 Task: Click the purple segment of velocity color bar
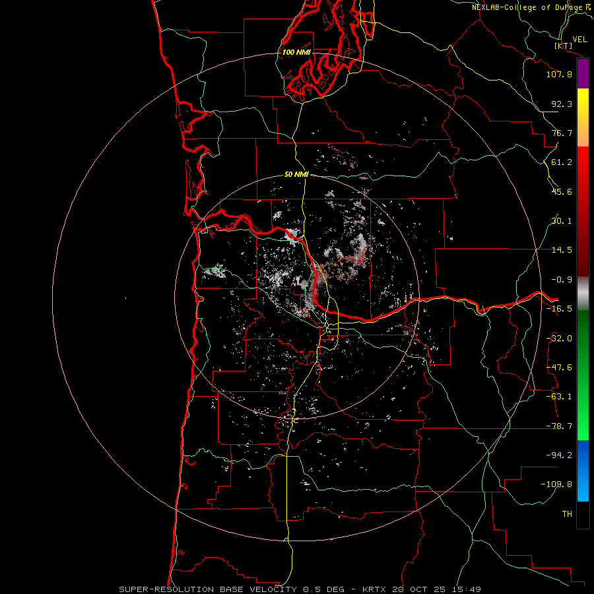(x=583, y=74)
